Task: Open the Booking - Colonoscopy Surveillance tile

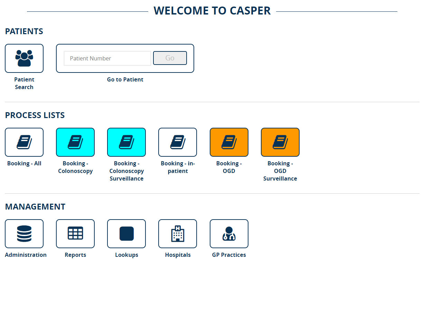Action: 126,142
